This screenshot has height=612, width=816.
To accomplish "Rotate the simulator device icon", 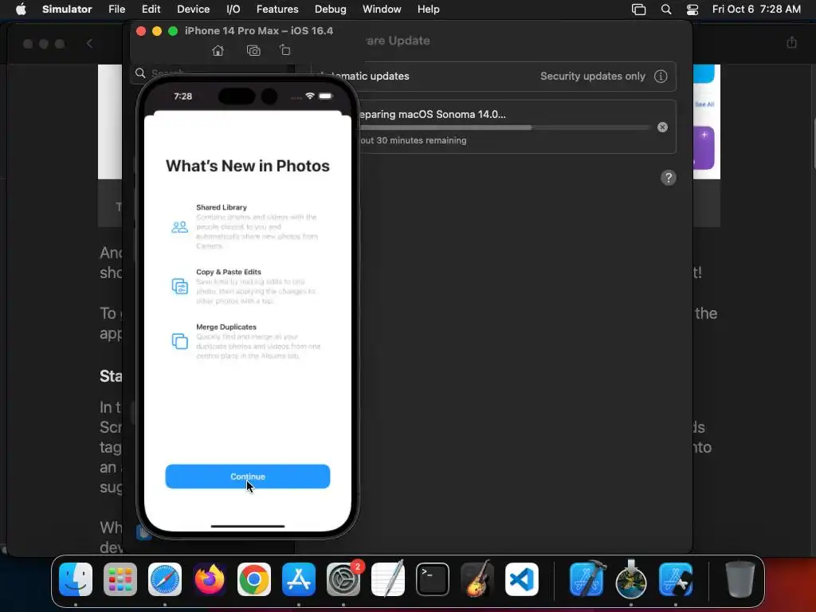I will click(284, 50).
